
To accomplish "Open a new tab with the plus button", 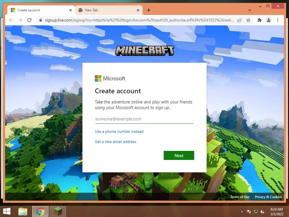I will tap(149, 10).
